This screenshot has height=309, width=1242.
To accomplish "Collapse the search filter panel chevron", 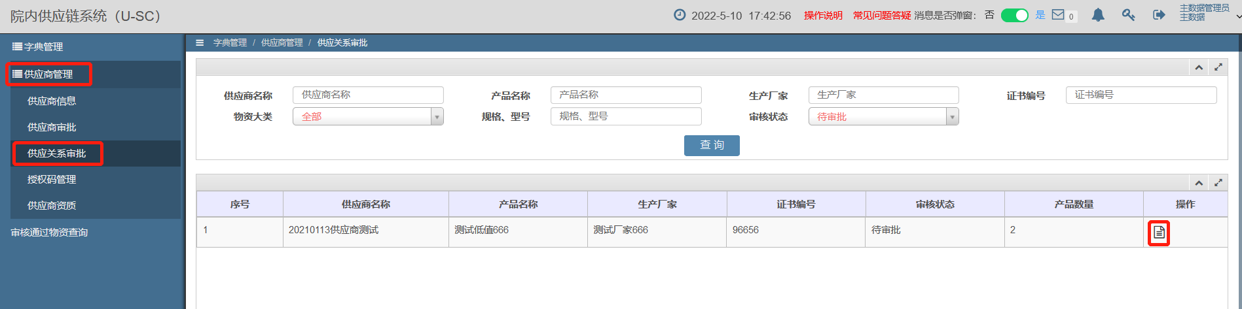I will 1199,67.
